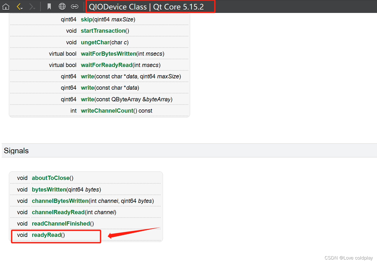377x263 pixels.
Task: Open write(const QByteArray &byteArray) link
Action: (x=88, y=99)
